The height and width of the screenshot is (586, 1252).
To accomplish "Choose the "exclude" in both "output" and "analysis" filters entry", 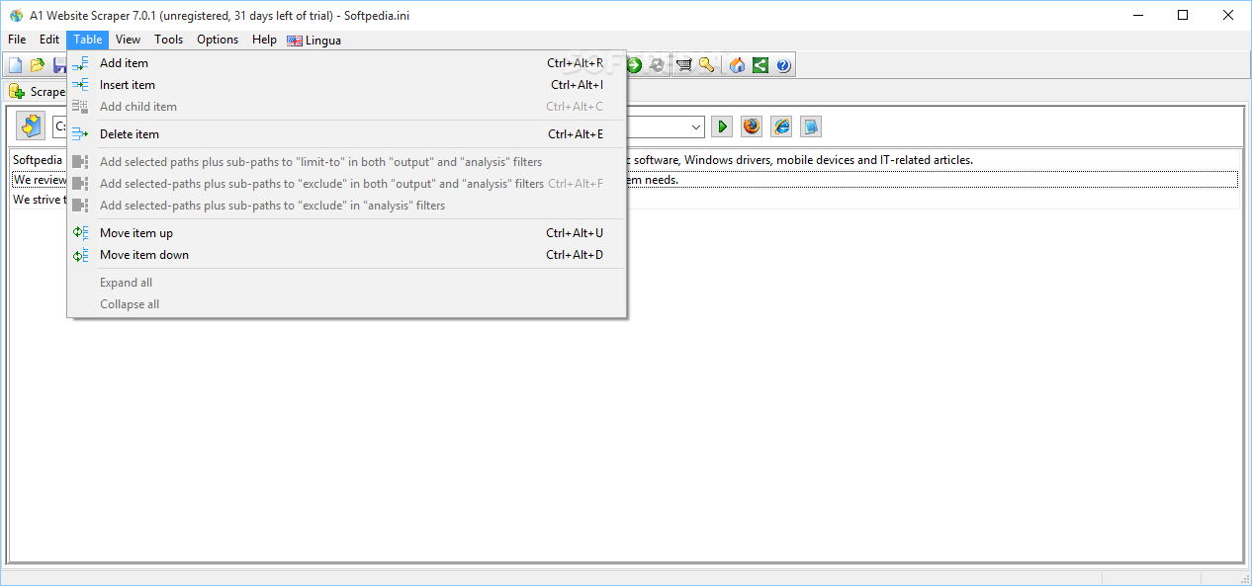I will click(x=346, y=184).
